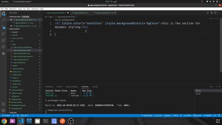Create a new terminal with plus icon
The image size is (222, 125).
click(x=211, y=86)
